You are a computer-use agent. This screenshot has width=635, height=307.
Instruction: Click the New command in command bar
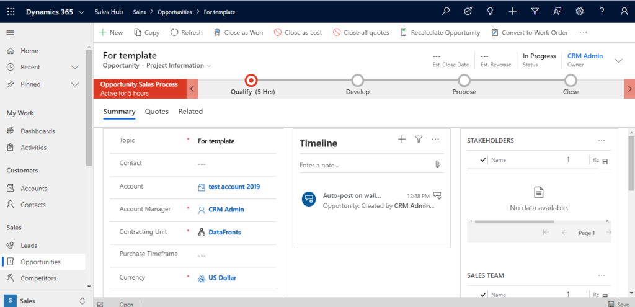pyautogui.click(x=111, y=33)
